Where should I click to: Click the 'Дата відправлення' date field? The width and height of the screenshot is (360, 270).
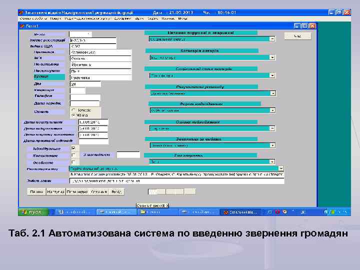(x=93, y=128)
